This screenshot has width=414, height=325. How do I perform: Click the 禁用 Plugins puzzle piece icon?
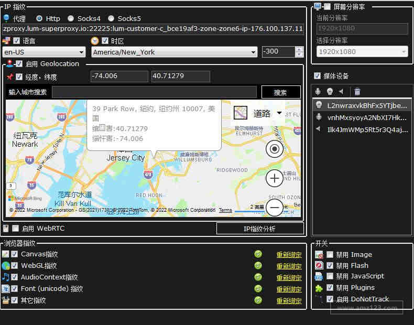pos(319,288)
